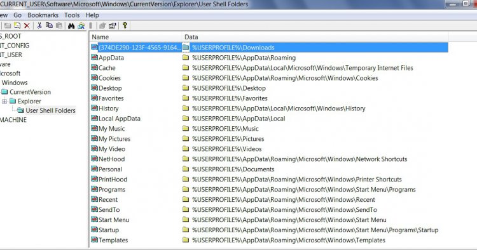Screen dimensions: 477x250
Task: Click the value icon beside Templates
Action: click(94, 240)
